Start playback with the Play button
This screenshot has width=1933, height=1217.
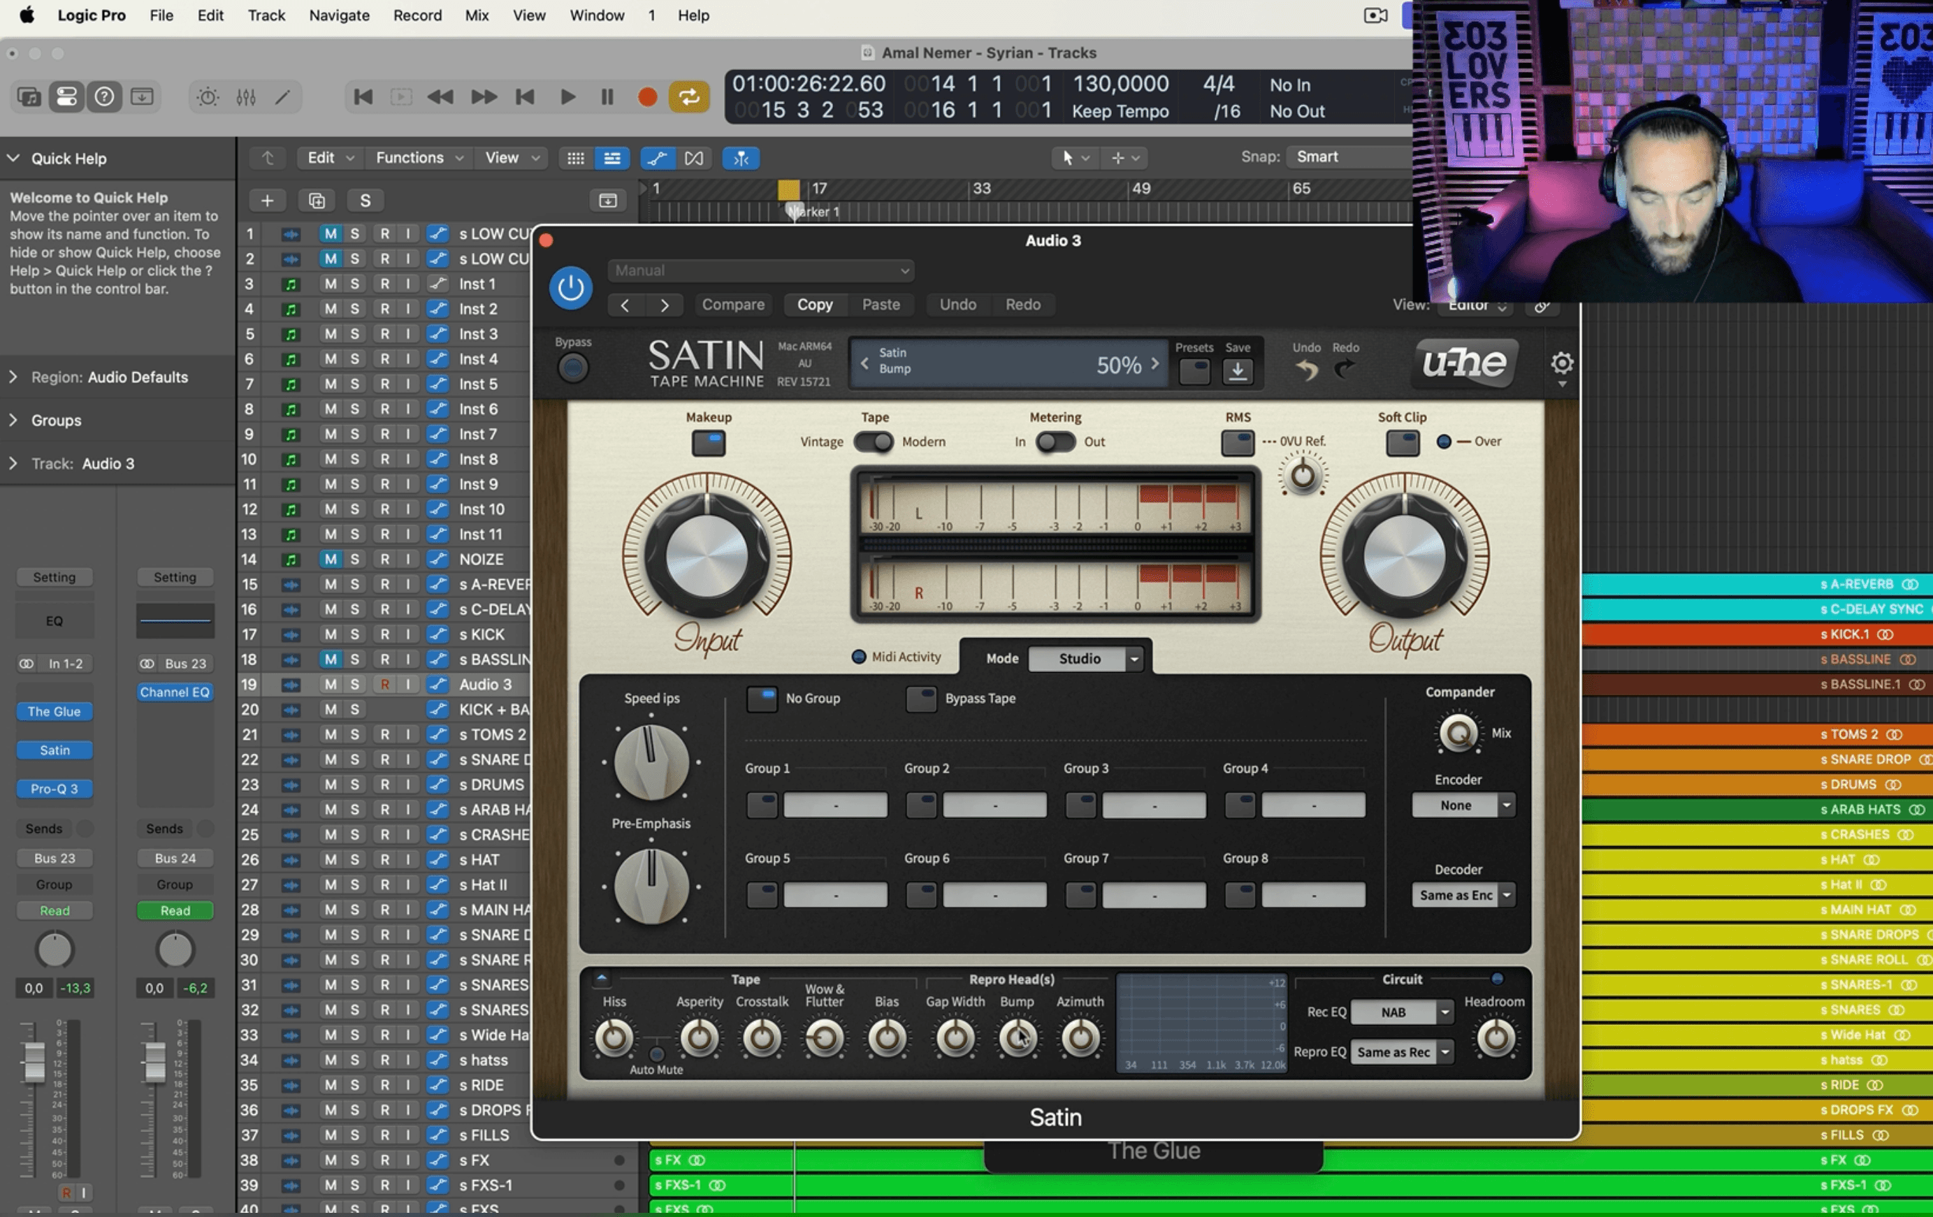tap(567, 97)
